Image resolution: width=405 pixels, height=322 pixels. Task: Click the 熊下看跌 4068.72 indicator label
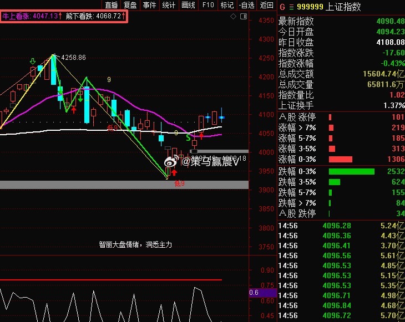95,16
